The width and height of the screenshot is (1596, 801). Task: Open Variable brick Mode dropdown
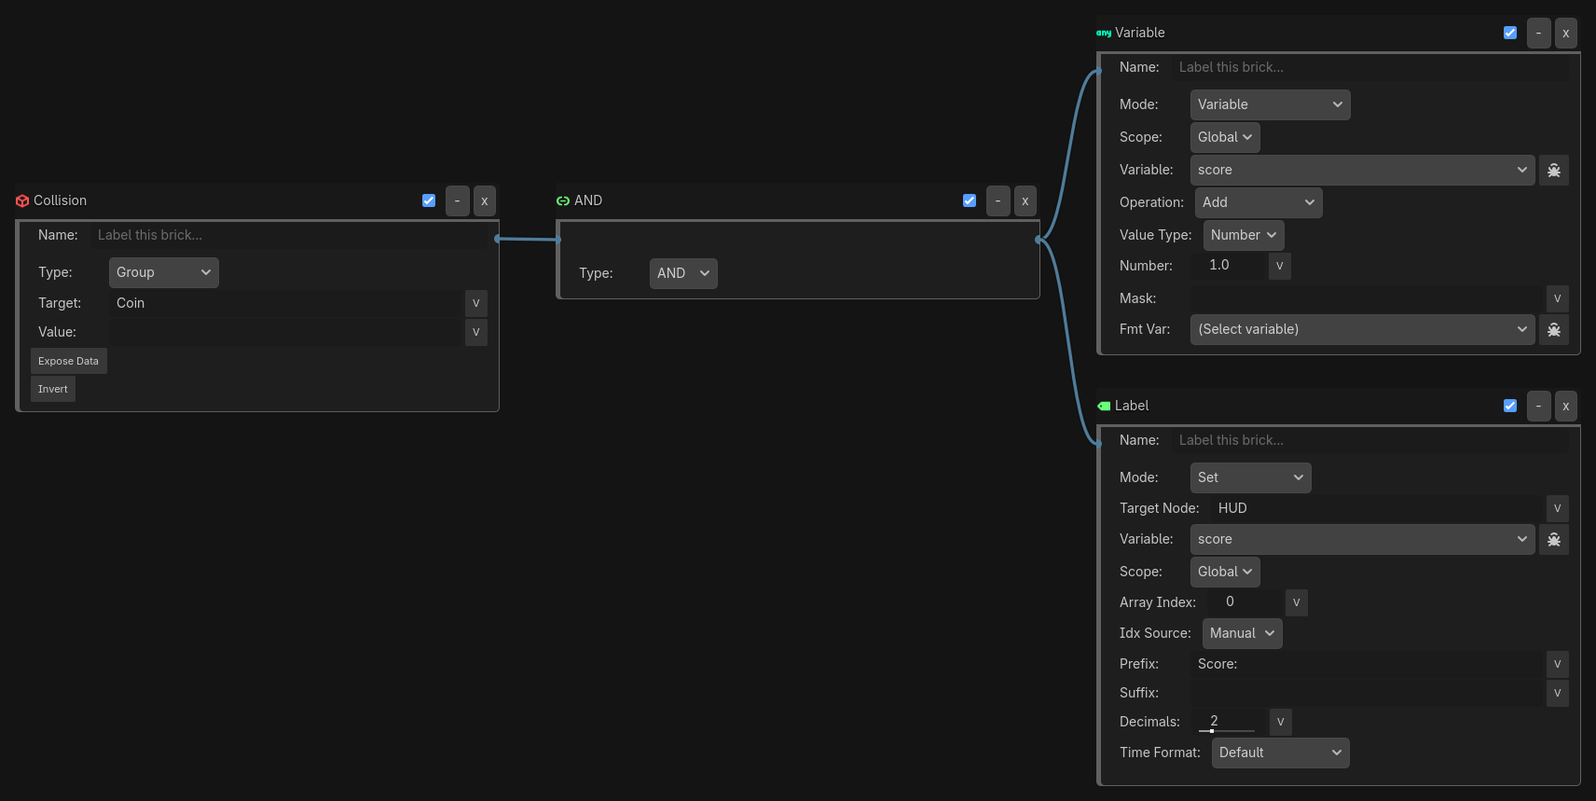pos(1270,104)
